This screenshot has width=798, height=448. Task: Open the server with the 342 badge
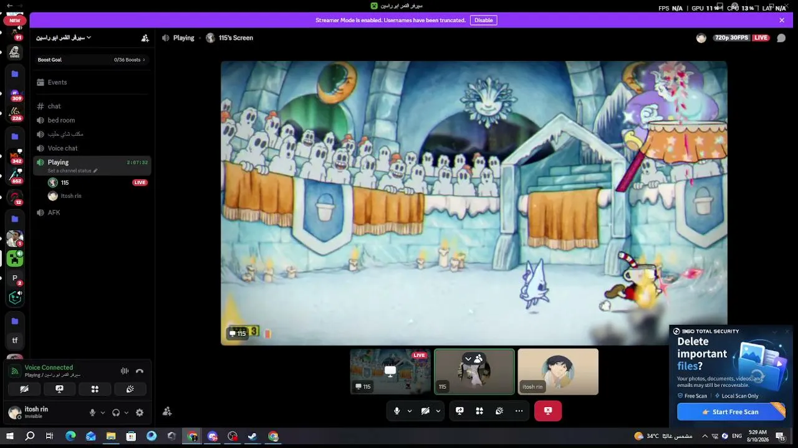15,157
